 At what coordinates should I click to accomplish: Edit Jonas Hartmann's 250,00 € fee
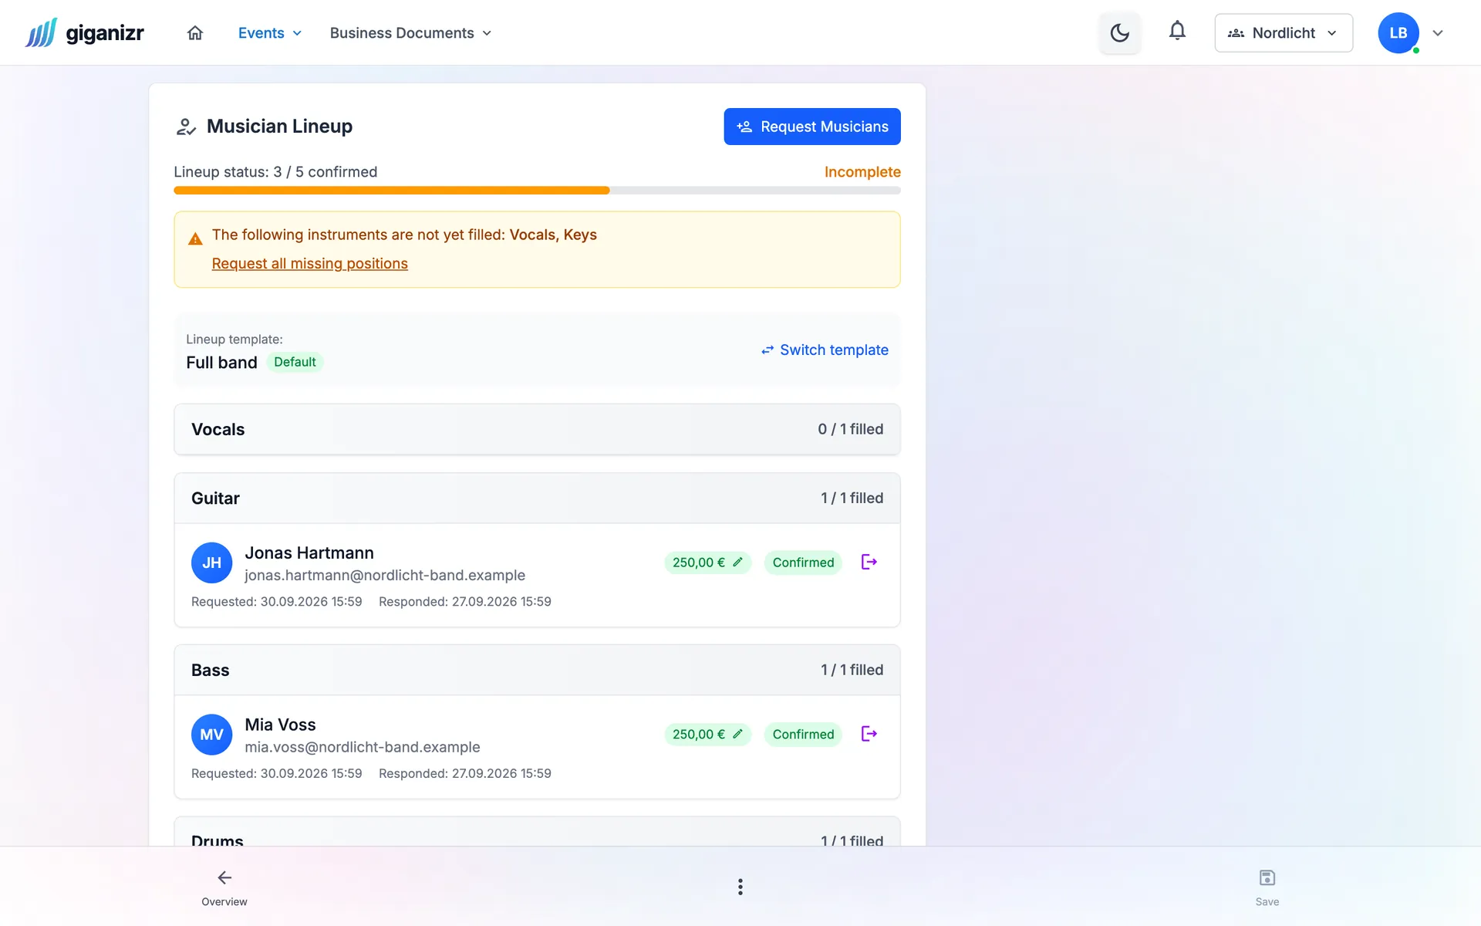(x=707, y=563)
